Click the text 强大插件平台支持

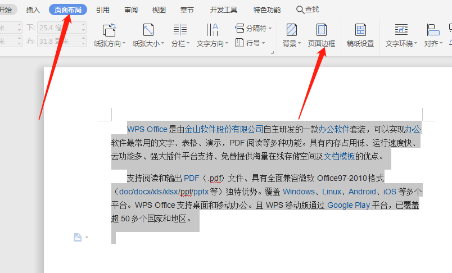click(182, 156)
